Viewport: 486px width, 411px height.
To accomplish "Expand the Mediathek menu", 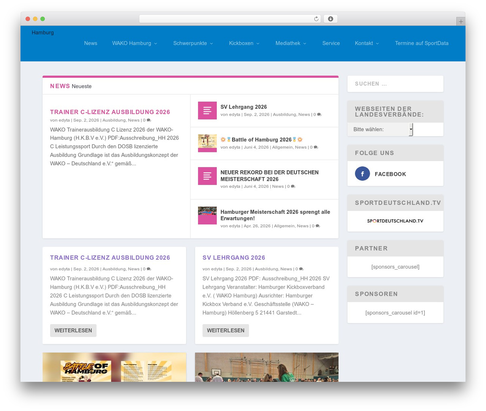I will (x=291, y=43).
